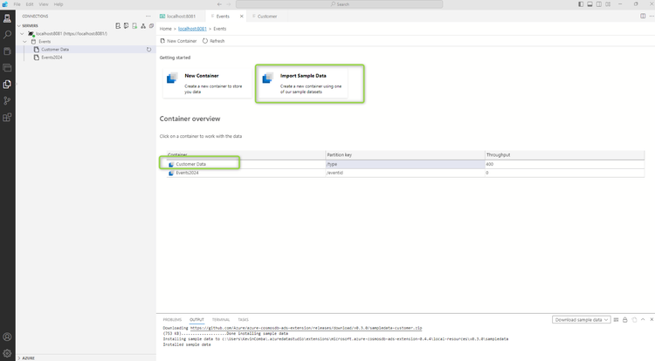This screenshot has width=655, height=361.
Task: Refresh the Customer Data tree node
Action: tap(148, 49)
